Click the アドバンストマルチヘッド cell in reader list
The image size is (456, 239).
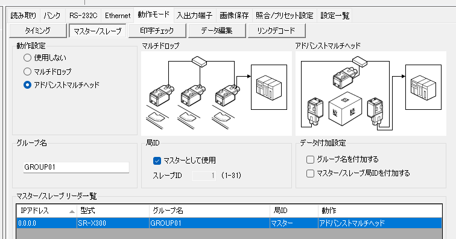coord(380,223)
